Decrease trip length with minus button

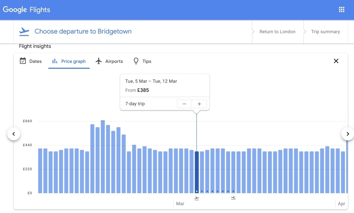pos(184,104)
